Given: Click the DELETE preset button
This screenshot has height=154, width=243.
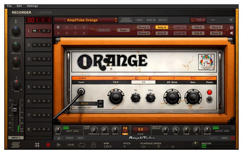Looking at the screenshot, I should [163, 20].
